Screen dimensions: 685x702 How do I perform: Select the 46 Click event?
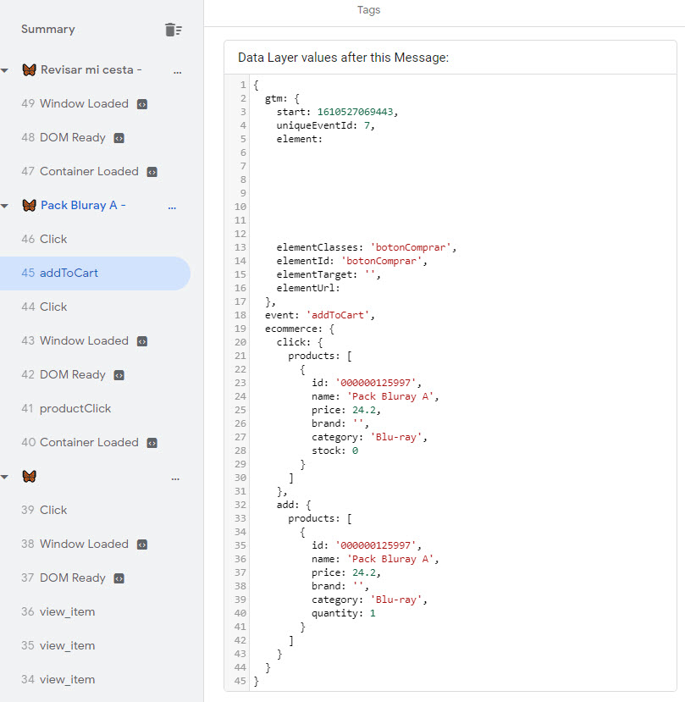point(44,239)
